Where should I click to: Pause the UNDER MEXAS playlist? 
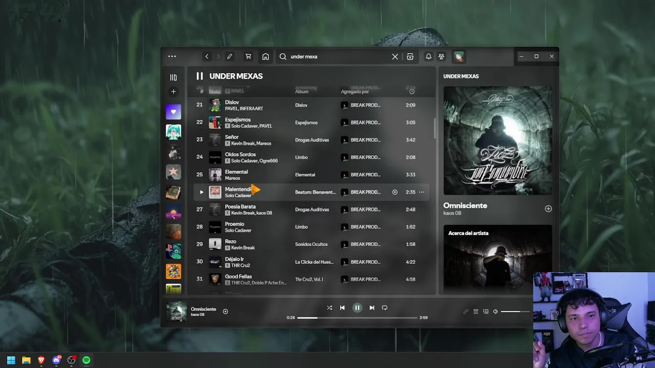point(200,76)
